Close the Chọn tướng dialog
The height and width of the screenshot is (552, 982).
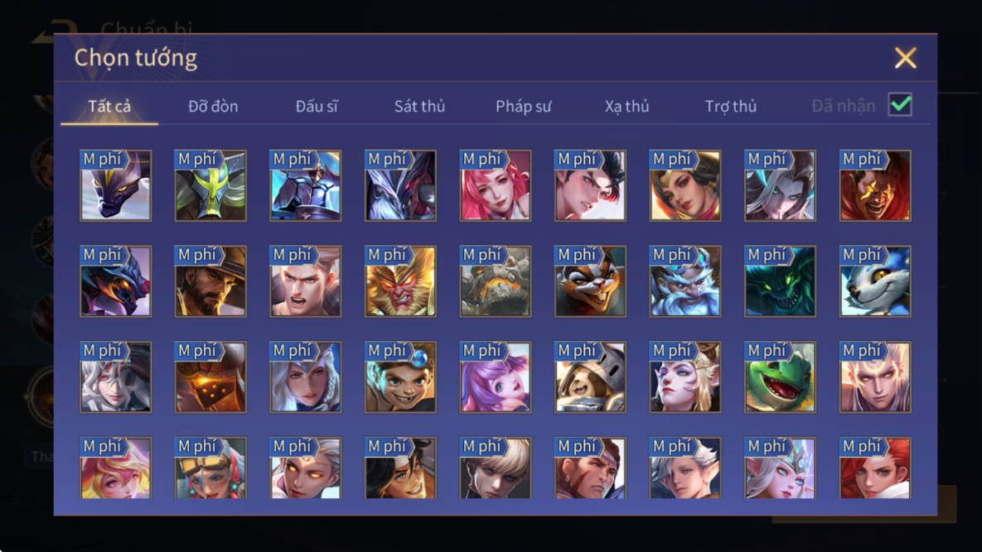point(905,58)
